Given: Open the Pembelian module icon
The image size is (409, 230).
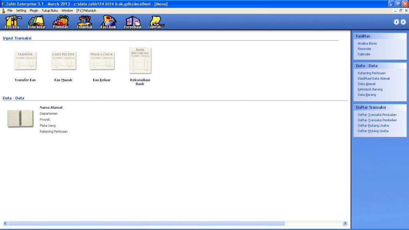Looking at the screenshot, I should (84, 22).
